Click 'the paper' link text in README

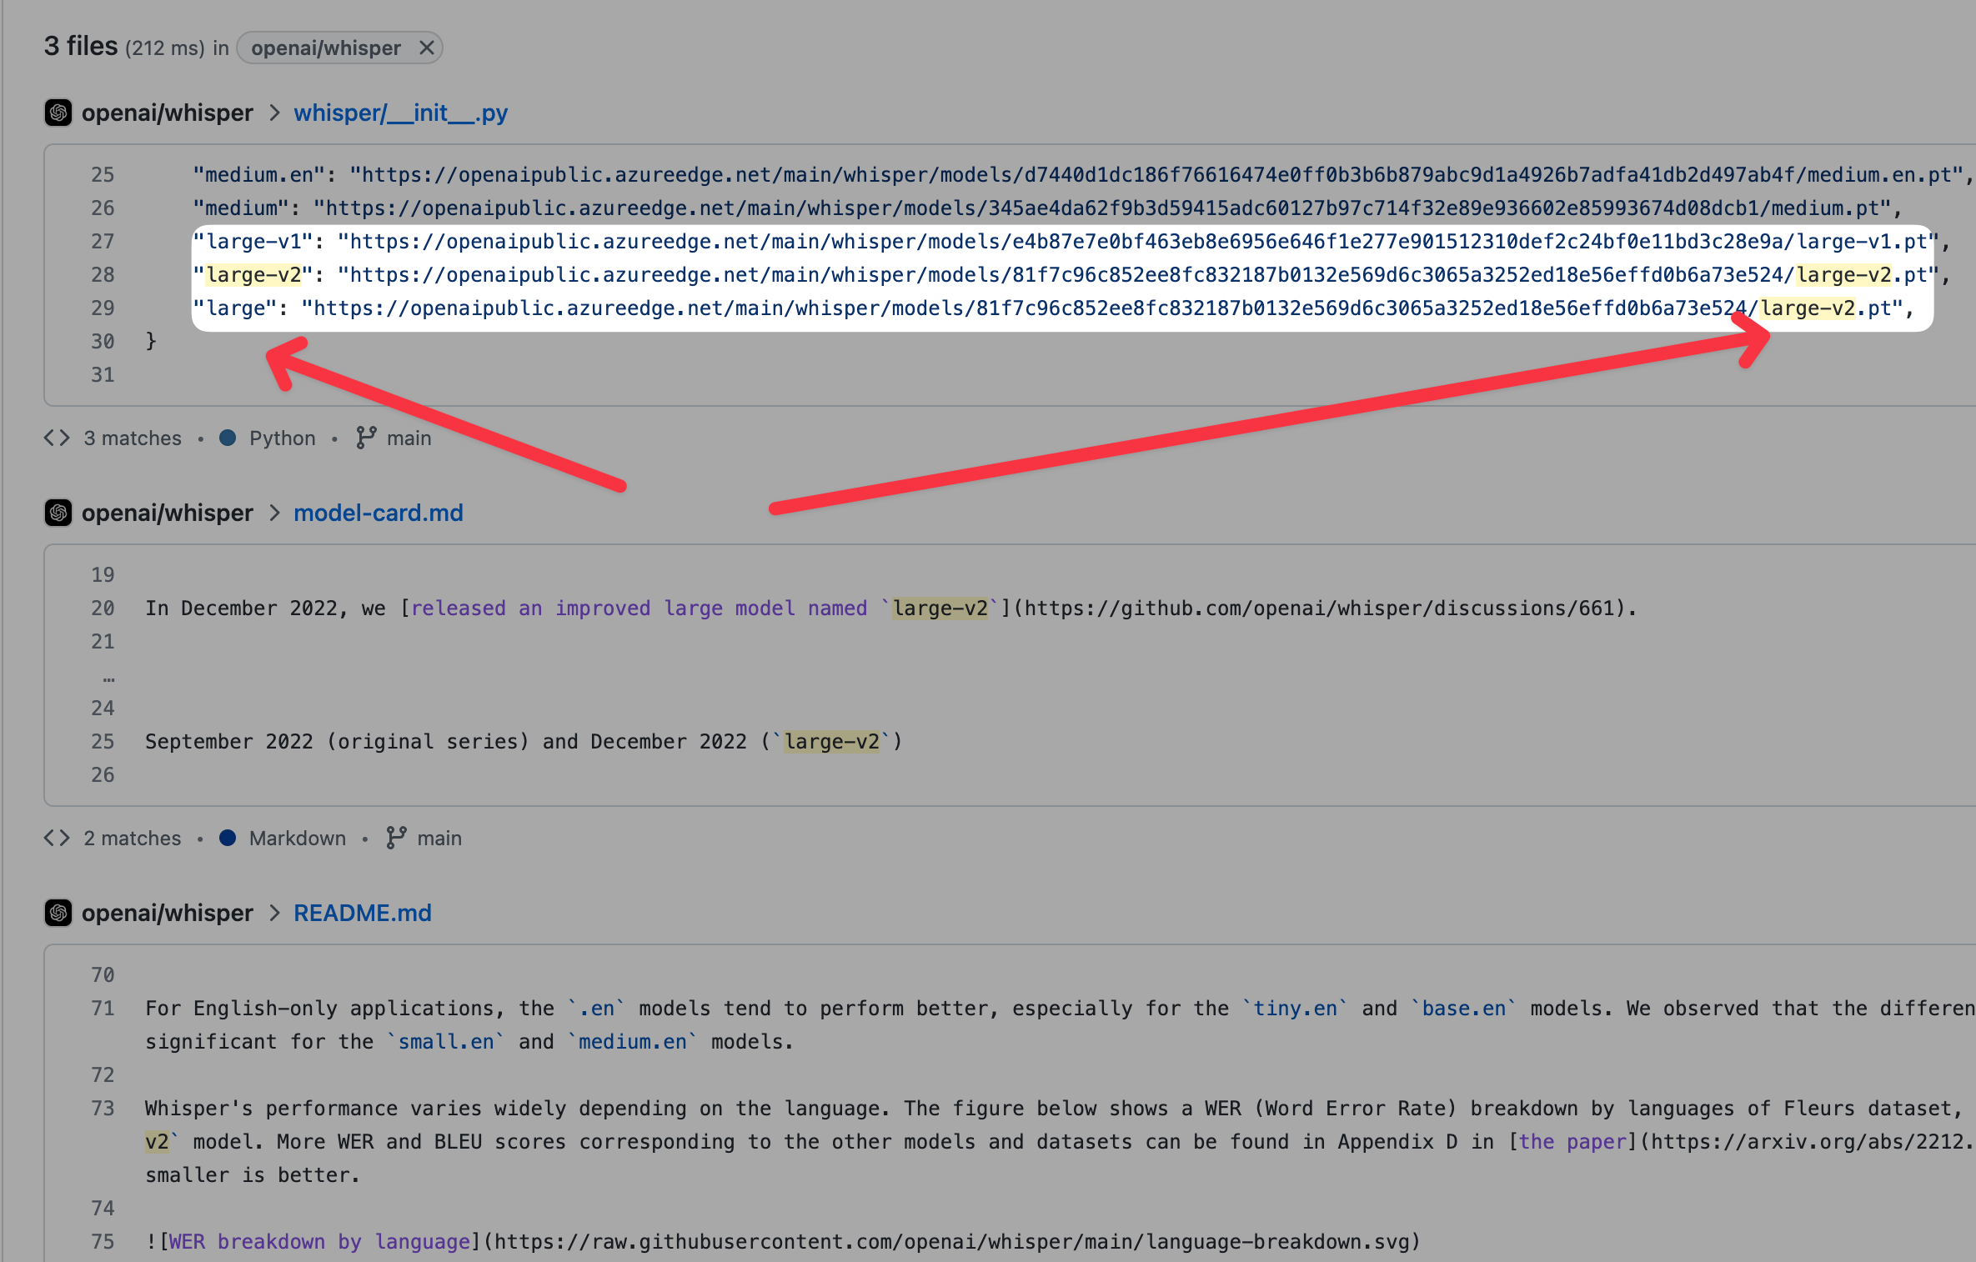click(1572, 1141)
